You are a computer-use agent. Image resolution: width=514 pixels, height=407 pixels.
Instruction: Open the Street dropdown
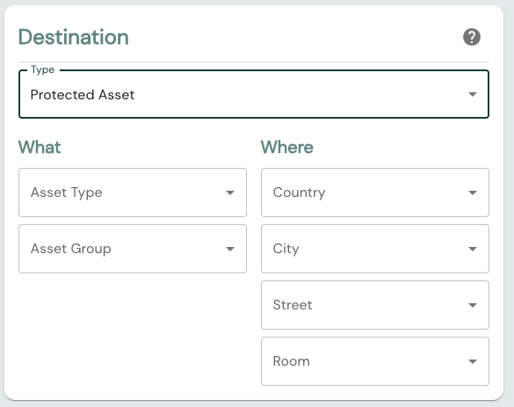pyautogui.click(x=375, y=305)
